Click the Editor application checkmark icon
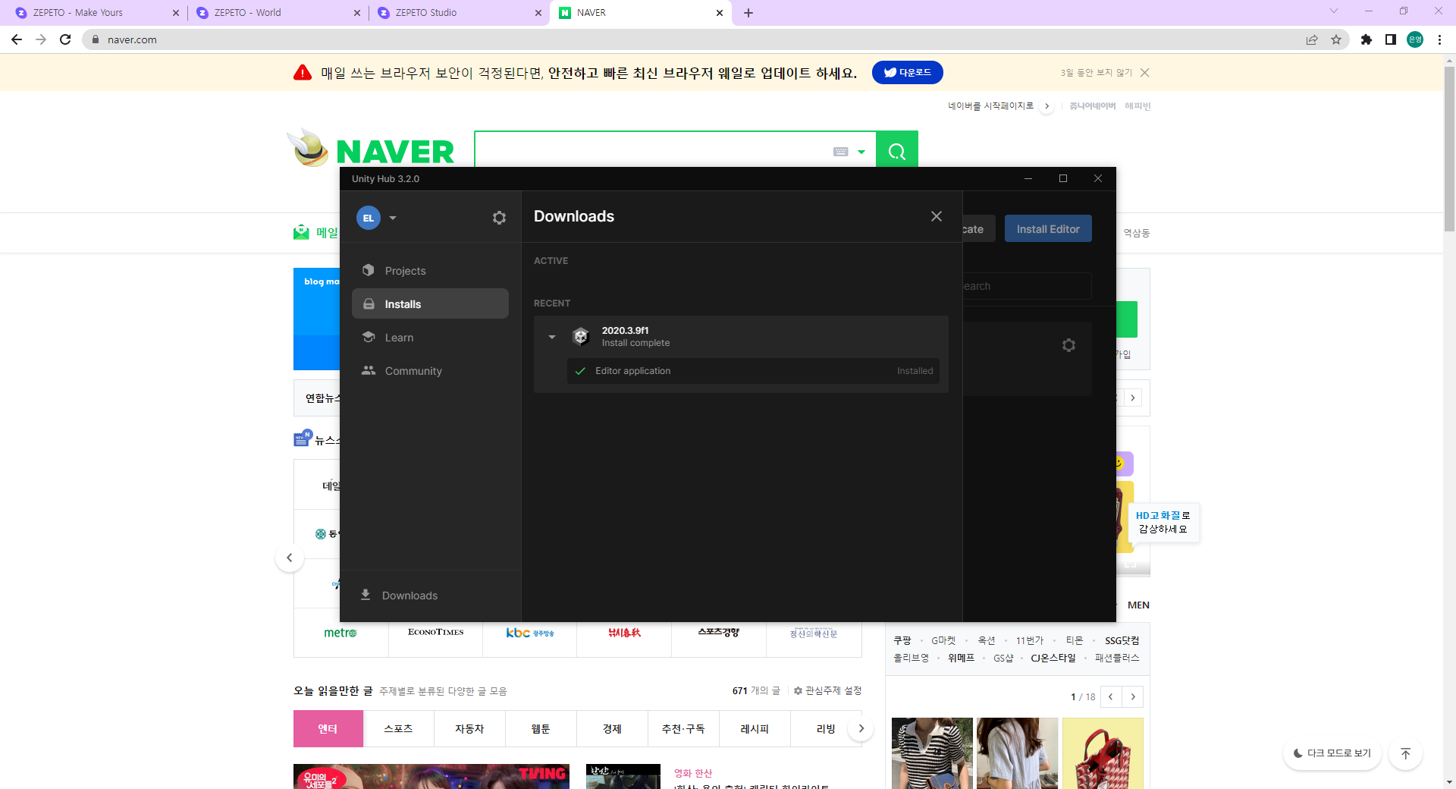1456x789 pixels. (x=580, y=371)
